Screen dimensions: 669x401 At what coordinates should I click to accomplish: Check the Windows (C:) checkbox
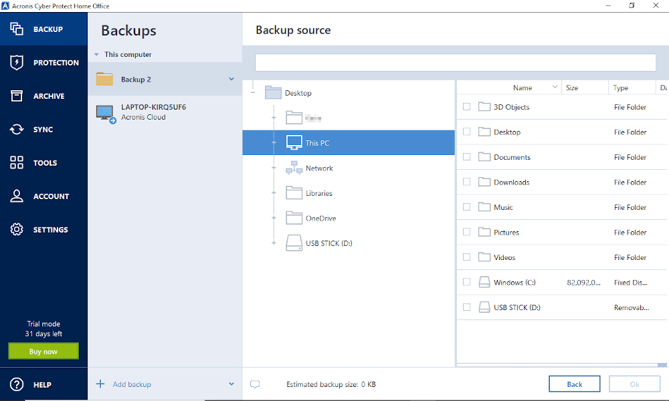[467, 282]
